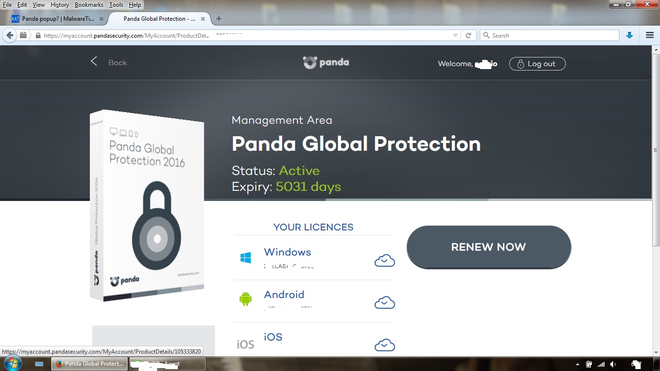The height and width of the screenshot is (371, 660).
Task: Click the iOS licence cloud download icon
Action: (x=385, y=345)
